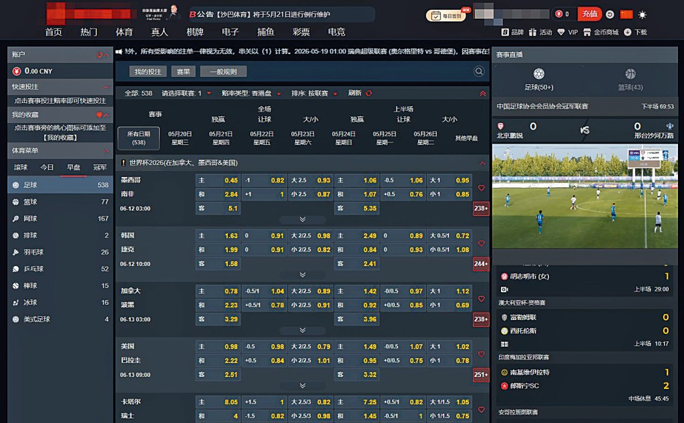The height and width of the screenshot is (423, 684).
Task: Select 棒球 in sports menu
Action: click(60, 285)
